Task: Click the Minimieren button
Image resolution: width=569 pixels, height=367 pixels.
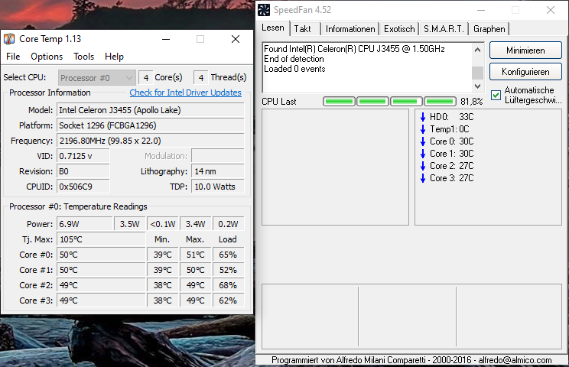Action: click(x=525, y=50)
